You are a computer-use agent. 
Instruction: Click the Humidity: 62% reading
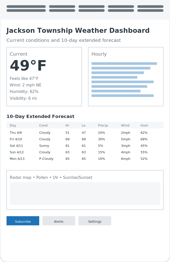click(x=24, y=92)
